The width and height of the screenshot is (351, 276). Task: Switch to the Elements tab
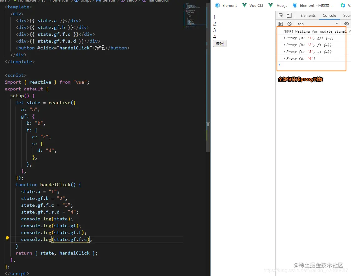308,16
